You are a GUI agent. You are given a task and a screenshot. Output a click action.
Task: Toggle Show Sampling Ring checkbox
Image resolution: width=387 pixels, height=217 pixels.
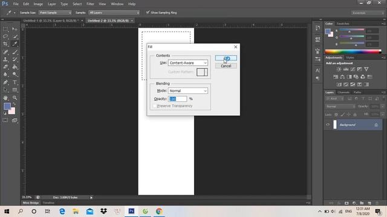pyautogui.click(x=148, y=12)
